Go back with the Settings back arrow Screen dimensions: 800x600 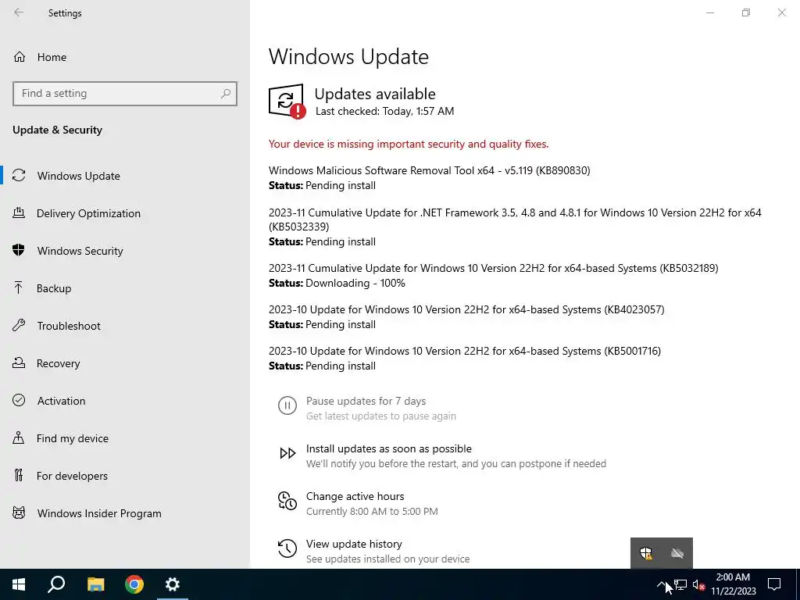pos(19,12)
